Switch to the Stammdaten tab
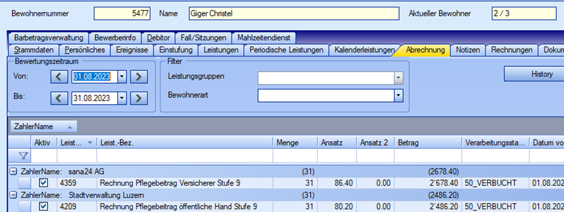The width and height of the screenshot is (564, 212). pos(34,50)
